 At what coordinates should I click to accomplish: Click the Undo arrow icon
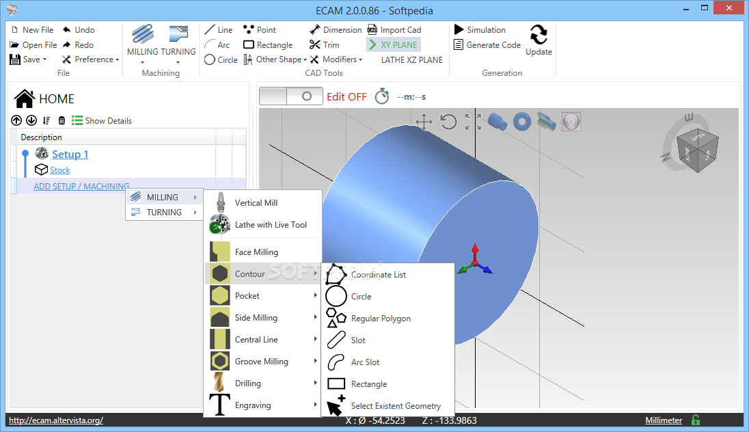pos(67,29)
